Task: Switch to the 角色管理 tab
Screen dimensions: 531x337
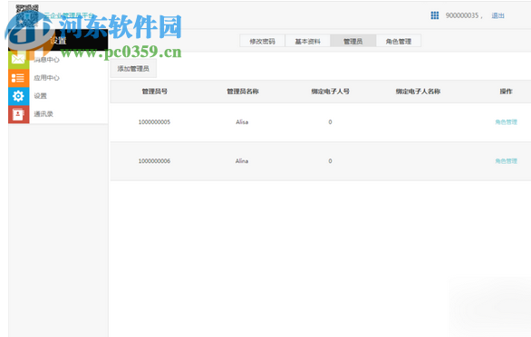Action: point(399,42)
